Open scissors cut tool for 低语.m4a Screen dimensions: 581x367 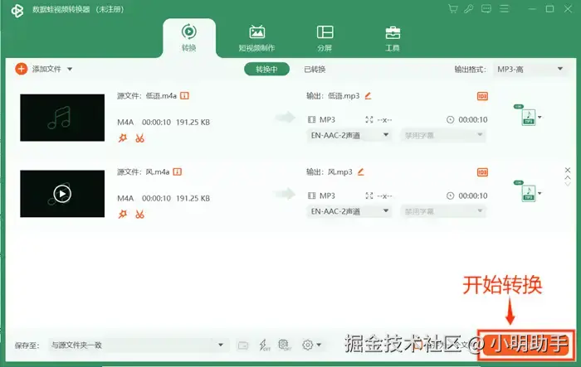pyautogui.click(x=139, y=138)
